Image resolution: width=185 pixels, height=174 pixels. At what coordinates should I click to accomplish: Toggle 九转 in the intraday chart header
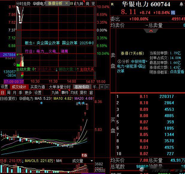coord(80,4)
